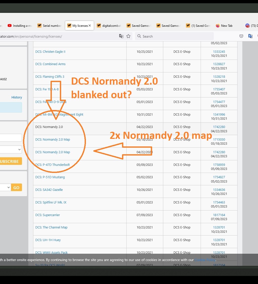Click the 05/09/2023 date in P-47D Thunderbolt row
This screenshot has height=284, width=258.
[x=145, y=165]
